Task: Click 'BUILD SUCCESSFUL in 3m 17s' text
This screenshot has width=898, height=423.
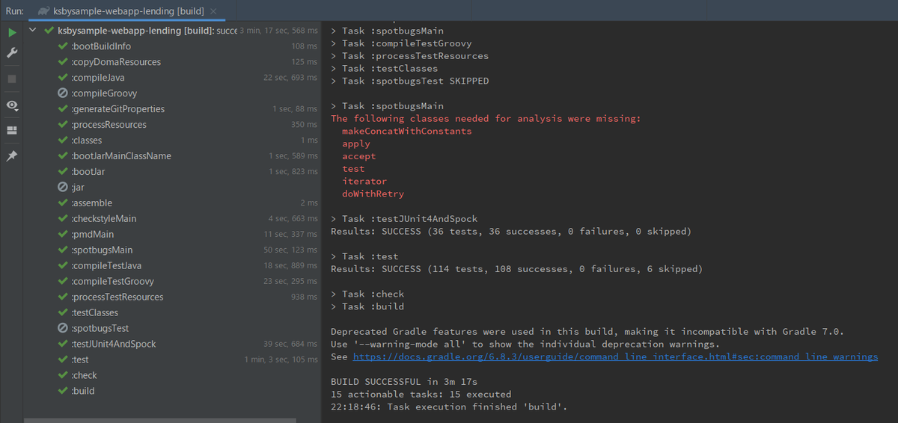Action: (404, 382)
